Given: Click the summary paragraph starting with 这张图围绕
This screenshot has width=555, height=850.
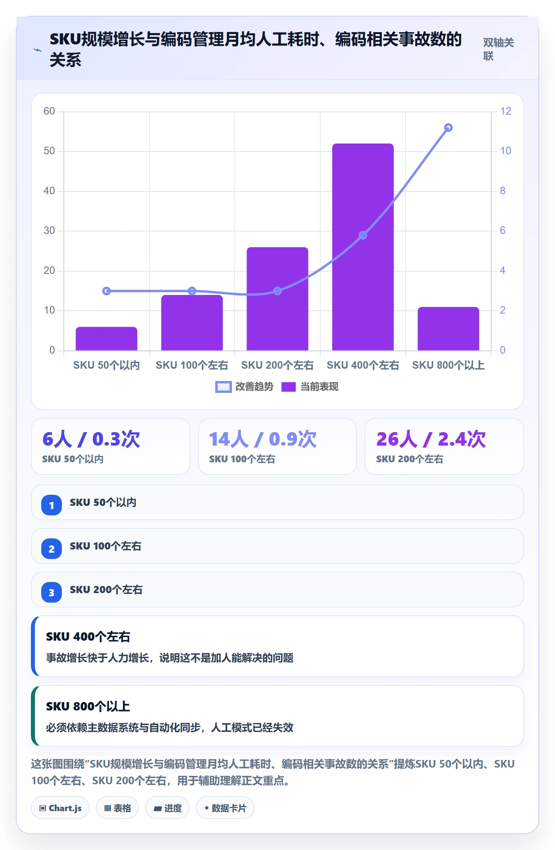Looking at the screenshot, I should click(x=273, y=772).
